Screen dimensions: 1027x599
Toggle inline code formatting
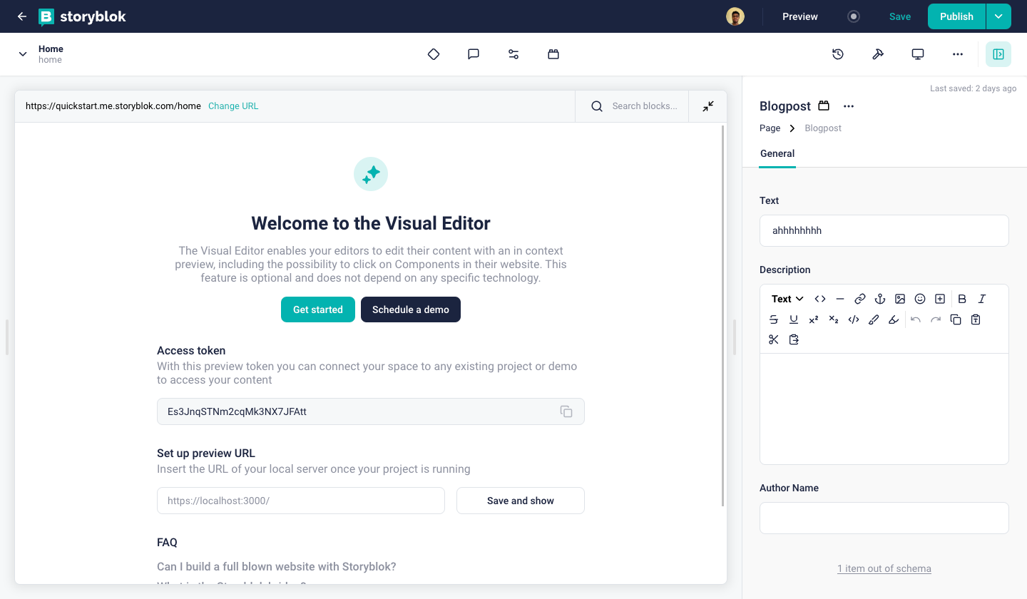click(x=854, y=319)
